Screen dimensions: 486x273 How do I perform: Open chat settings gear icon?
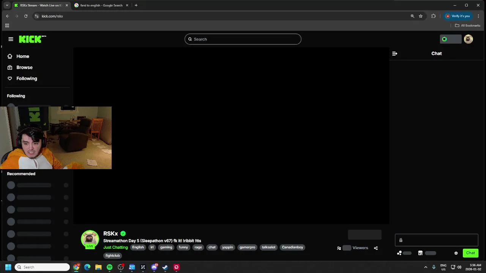456,253
